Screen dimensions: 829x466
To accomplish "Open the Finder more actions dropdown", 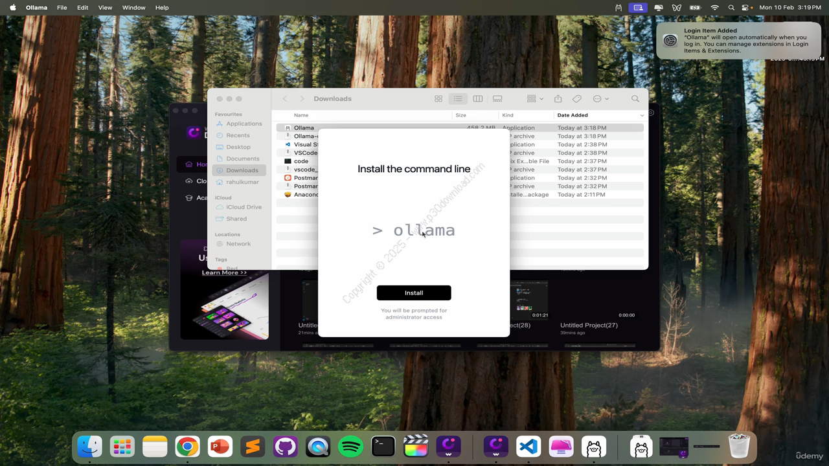I will 601,98.
